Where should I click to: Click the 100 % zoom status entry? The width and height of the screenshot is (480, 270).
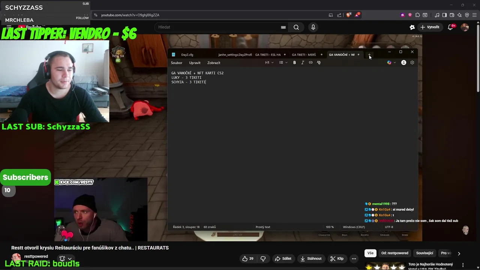click(330, 227)
